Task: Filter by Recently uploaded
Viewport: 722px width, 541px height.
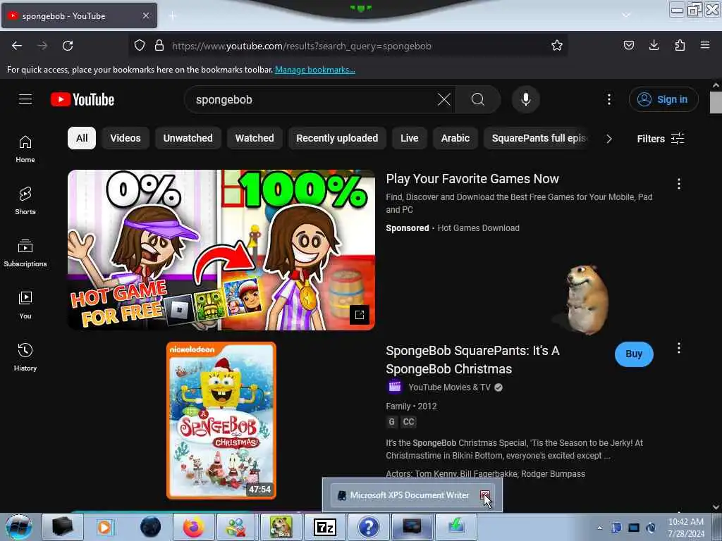Action: pyautogui.click(x=337, y=138)
